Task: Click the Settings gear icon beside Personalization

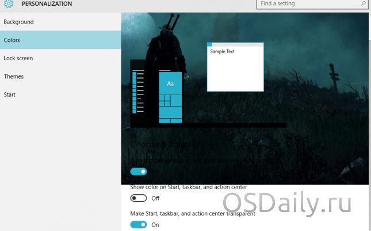Action: (9, 4)
